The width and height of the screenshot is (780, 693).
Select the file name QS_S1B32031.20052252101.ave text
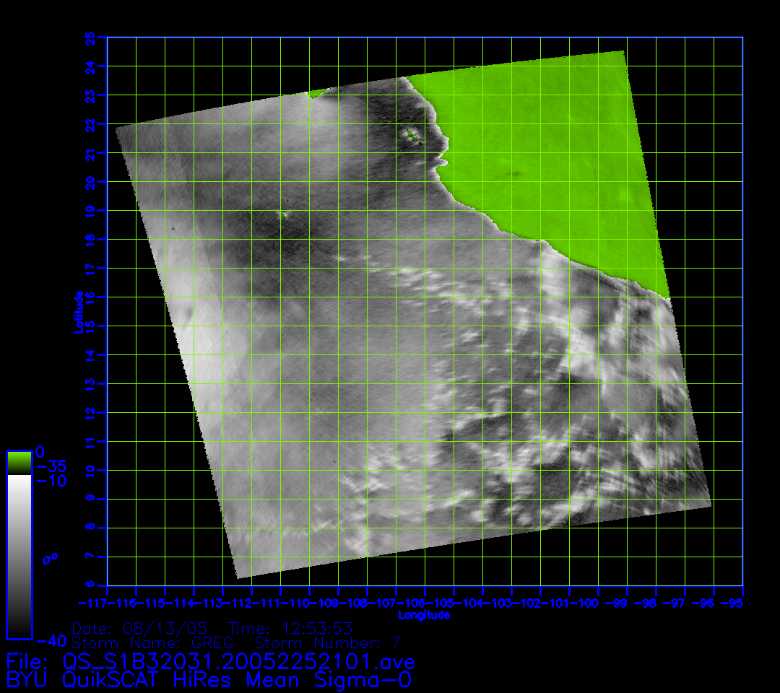(238, 662)
